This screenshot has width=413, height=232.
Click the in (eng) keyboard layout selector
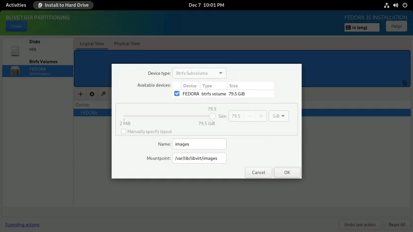point(362,27)
